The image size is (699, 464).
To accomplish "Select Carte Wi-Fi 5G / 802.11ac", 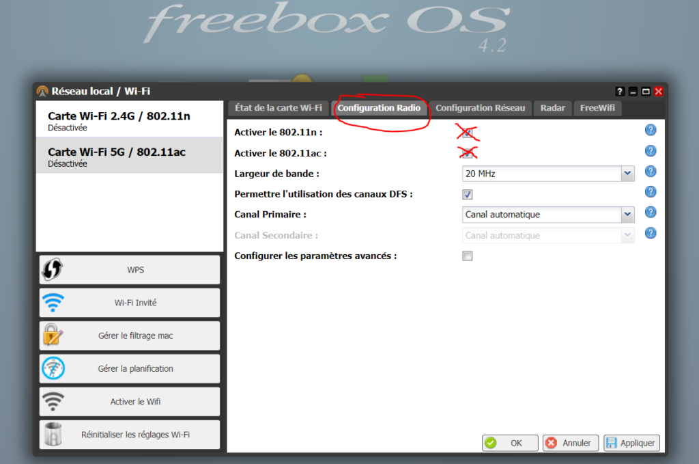I will 129,155.
